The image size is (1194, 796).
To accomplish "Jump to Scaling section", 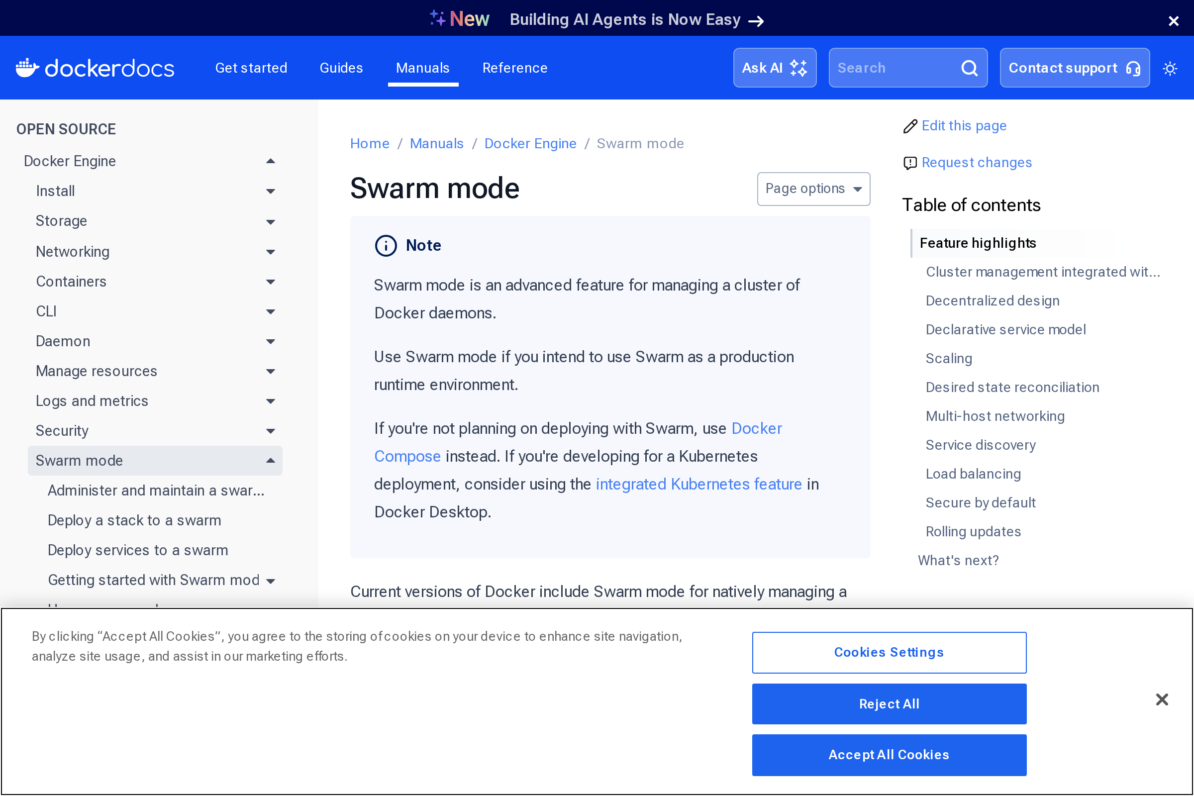I will 949,359.
